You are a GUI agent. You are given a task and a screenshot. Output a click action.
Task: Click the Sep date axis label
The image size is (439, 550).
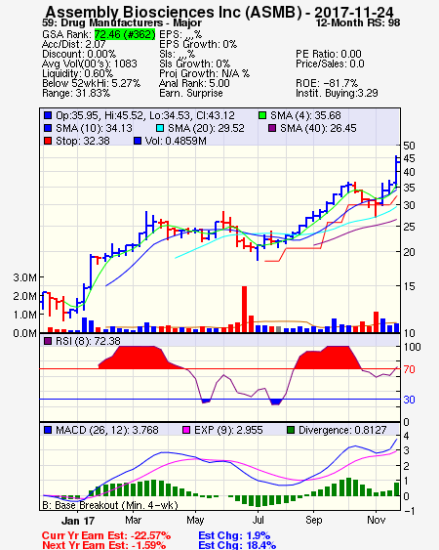313,520
